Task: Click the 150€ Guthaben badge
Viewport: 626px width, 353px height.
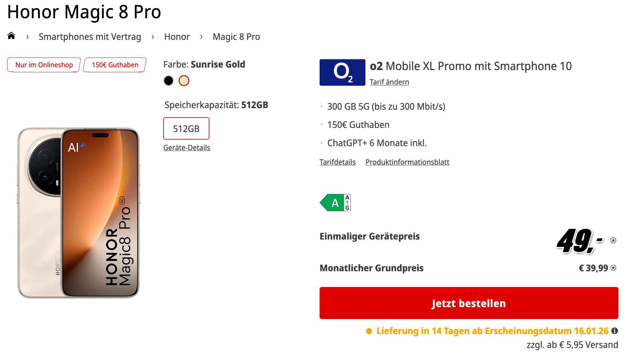Action: [x=115, y=65]
